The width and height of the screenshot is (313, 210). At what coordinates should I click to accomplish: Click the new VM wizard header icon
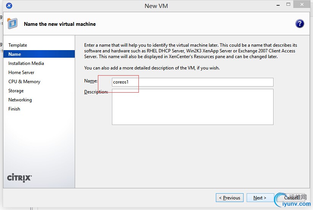click(12, 24)
